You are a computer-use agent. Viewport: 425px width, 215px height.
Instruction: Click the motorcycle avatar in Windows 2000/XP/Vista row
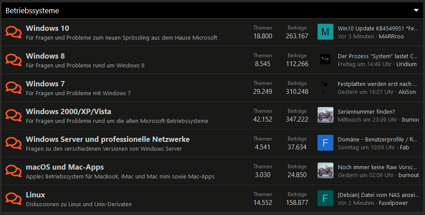(325, 115)
